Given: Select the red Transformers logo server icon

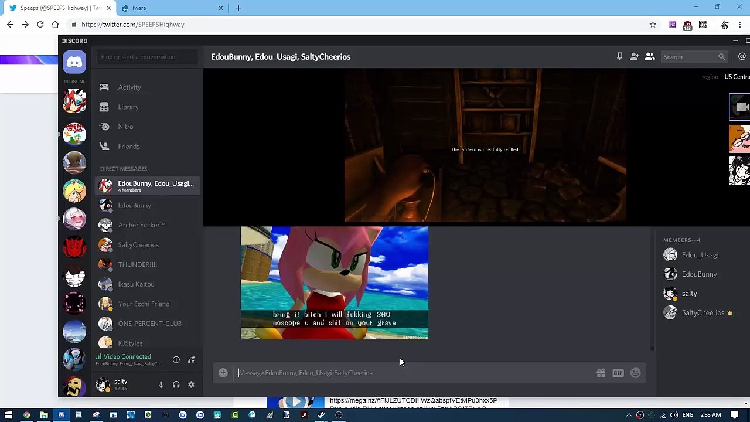Looking at the screenshot, I should (x=74, y=247).
